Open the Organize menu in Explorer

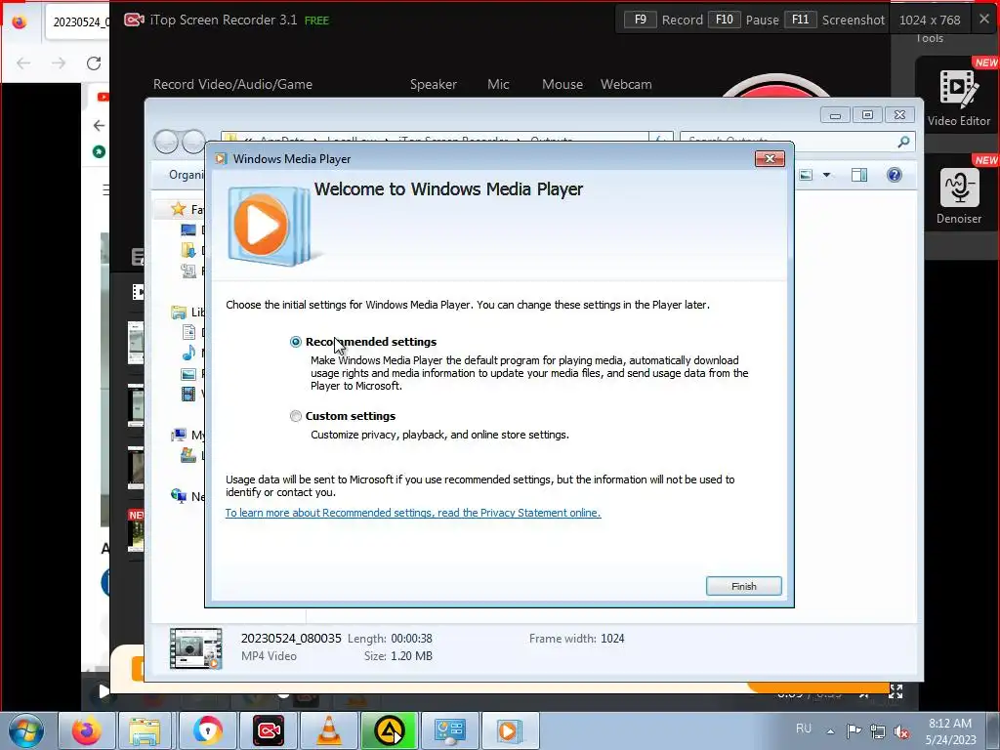(x=185, y=175)
